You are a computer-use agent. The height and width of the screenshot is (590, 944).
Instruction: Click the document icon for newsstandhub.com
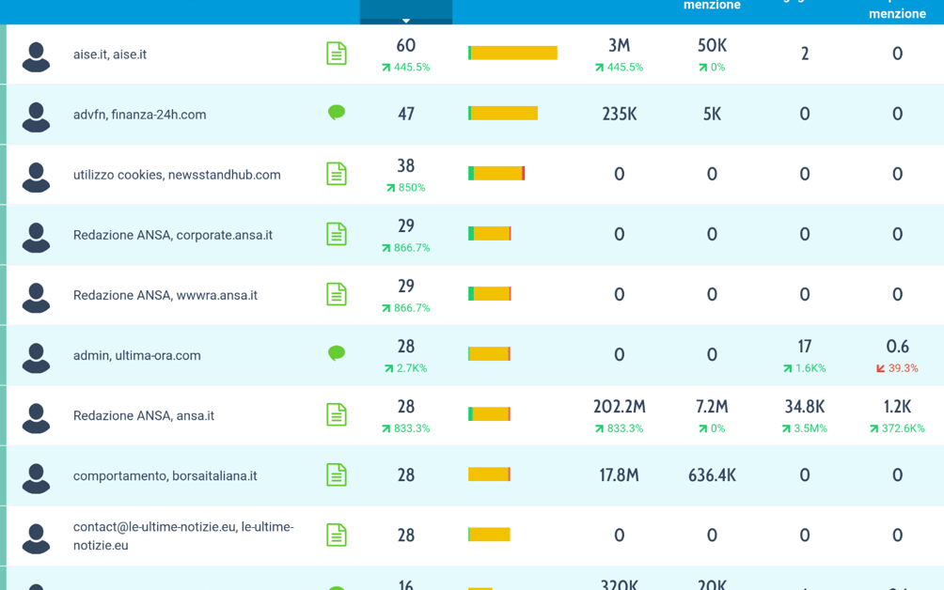pyautogui.click(x=337, y=174)
